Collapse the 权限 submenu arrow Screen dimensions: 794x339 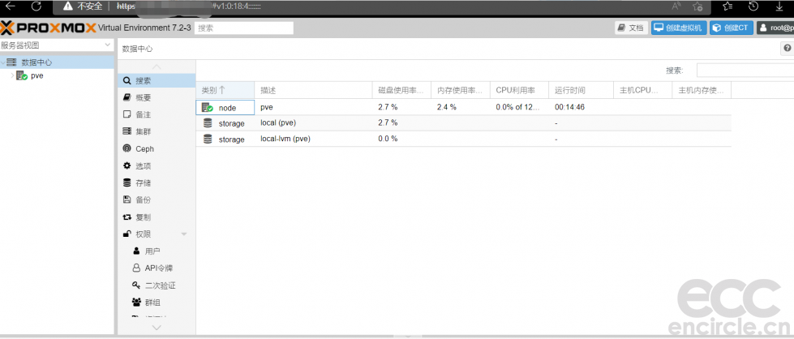pyautogui.click(x=184, y=234)
